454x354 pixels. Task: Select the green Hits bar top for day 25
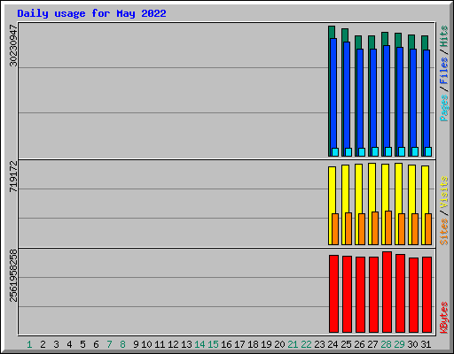pyautogui.click(x=345, y=35)
